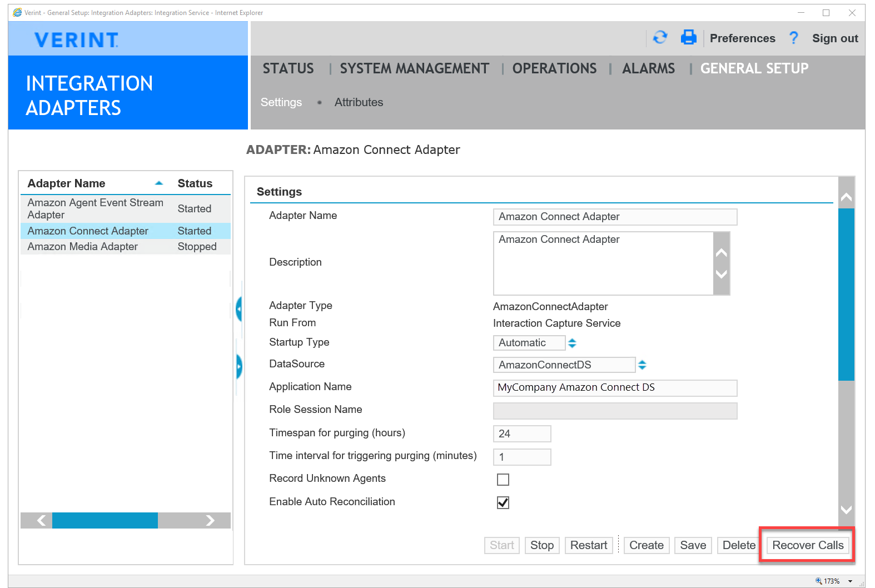This screenshot has width=875, height=588.
Task: Click the Stop button
Action: tap(542, 545)
